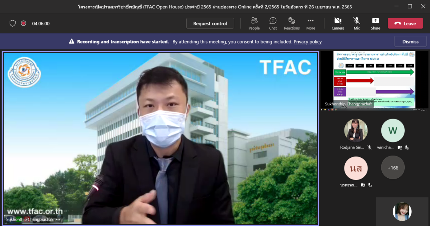Screen dimensions: 430x226
Task: Click Rodjana Siri participant avatar
Action: tap(356, 130)
